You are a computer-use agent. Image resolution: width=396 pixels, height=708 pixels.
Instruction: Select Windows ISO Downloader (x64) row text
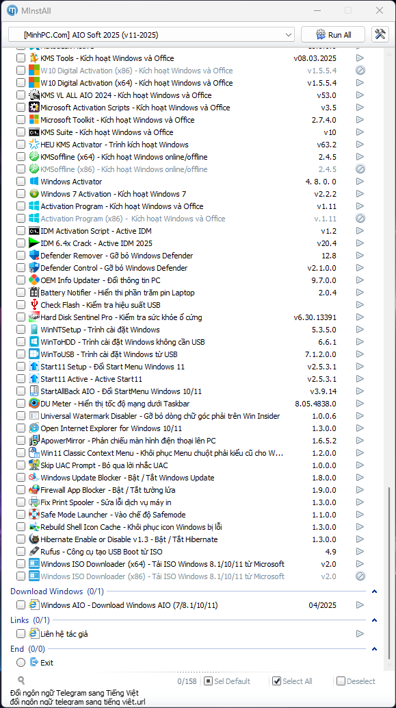click(x=162, y=564)
